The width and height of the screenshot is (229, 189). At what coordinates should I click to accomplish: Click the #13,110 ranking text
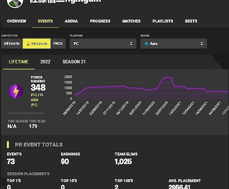click(37, 95)
